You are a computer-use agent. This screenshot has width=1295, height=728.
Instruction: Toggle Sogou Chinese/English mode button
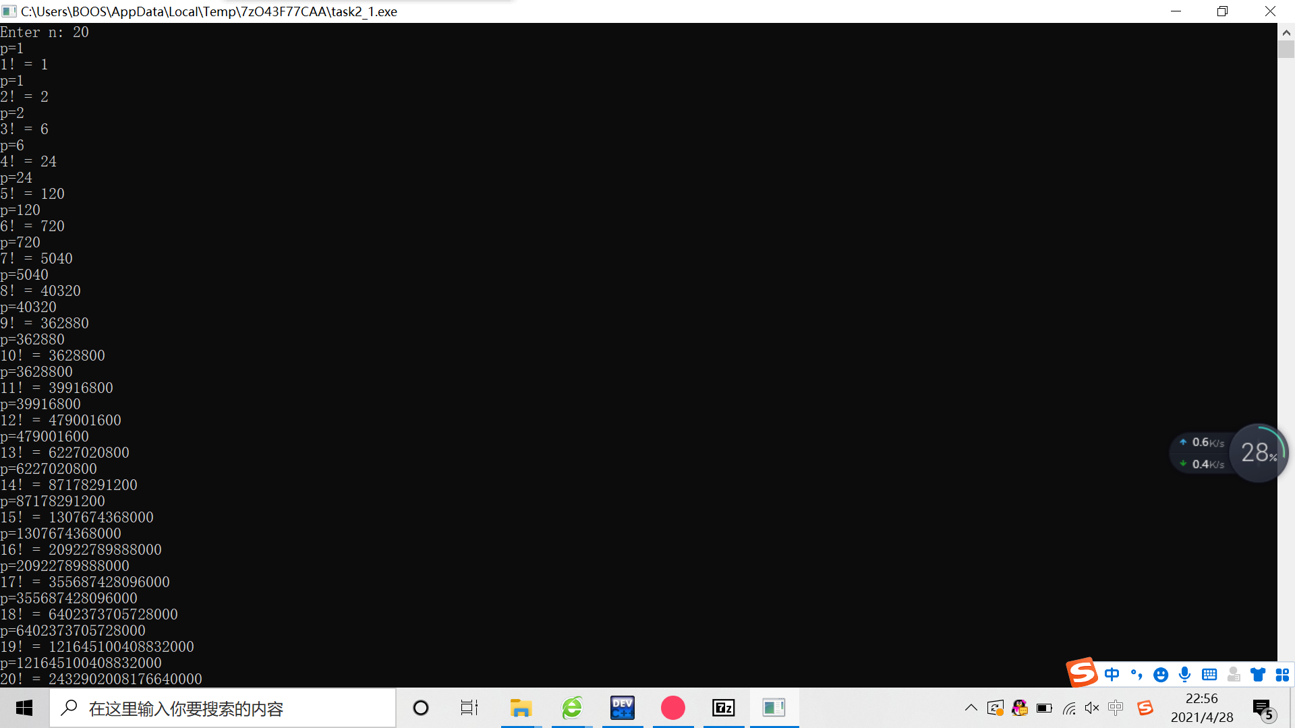point(1112,675)
